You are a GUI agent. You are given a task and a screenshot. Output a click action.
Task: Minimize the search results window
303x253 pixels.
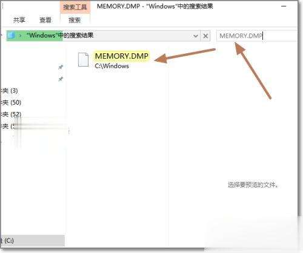click(284, 7)
